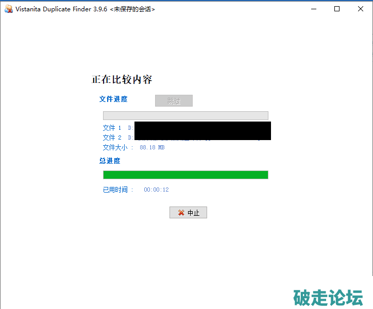This screenshot has height=309, width=373.
Task: Close the Duplicate Finder window
Action: (360, 9)
